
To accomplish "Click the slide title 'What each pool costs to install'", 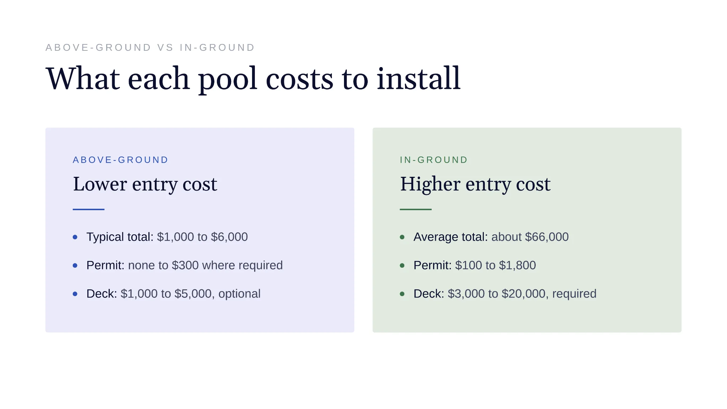I will tap(253, 79).
